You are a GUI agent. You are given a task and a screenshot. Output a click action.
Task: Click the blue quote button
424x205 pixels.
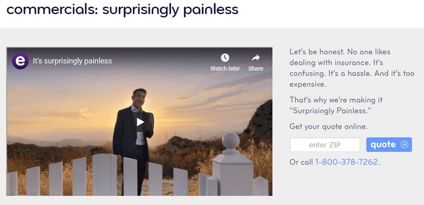389,145
